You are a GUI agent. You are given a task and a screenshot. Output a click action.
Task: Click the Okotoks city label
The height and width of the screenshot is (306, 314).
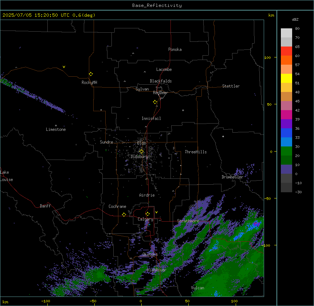click(x=150, y=254)
